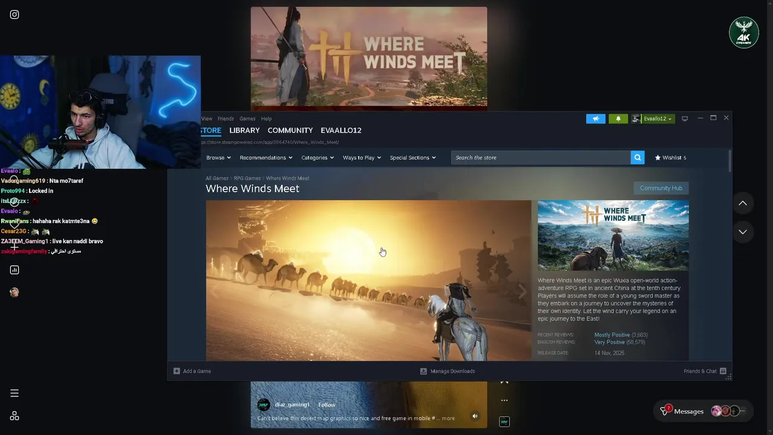Expand the Evaallo12 account dropdown
Image resolution: width=773 pixels, height=435 pixels.
[x=670, y=119]
